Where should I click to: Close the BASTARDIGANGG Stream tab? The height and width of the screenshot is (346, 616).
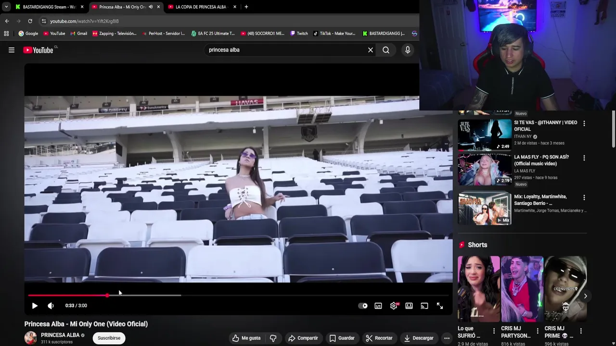[82, 7]
